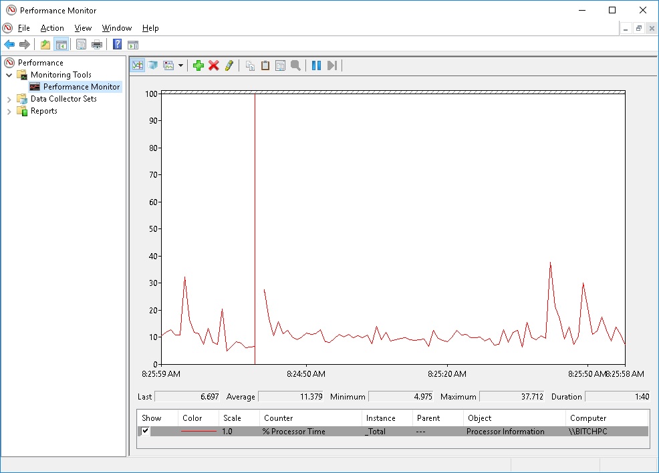Minimize the inner MDI child window

626,28
